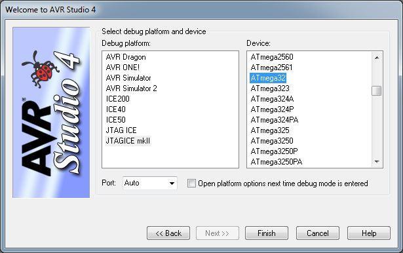Select AVR Dragon debug platform

click(x=126, y=57)
